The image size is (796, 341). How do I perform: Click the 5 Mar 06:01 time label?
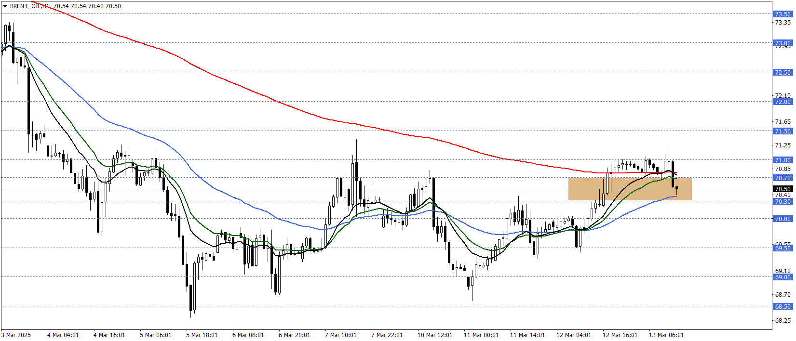[x=155, y=335]
